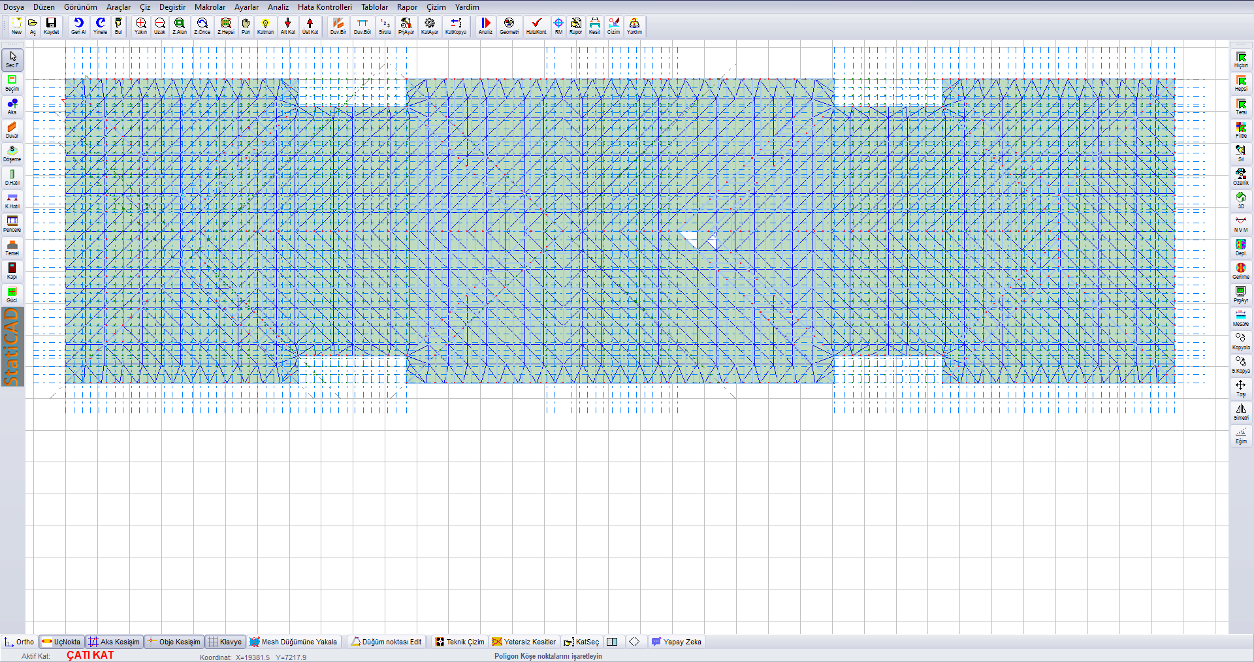Toggle UçNokta endpoint snap
1254x662 pixels.
point(61,642)
